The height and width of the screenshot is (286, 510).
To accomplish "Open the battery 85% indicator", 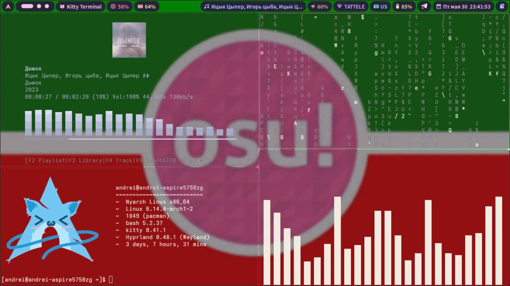I will coord(404,6).
